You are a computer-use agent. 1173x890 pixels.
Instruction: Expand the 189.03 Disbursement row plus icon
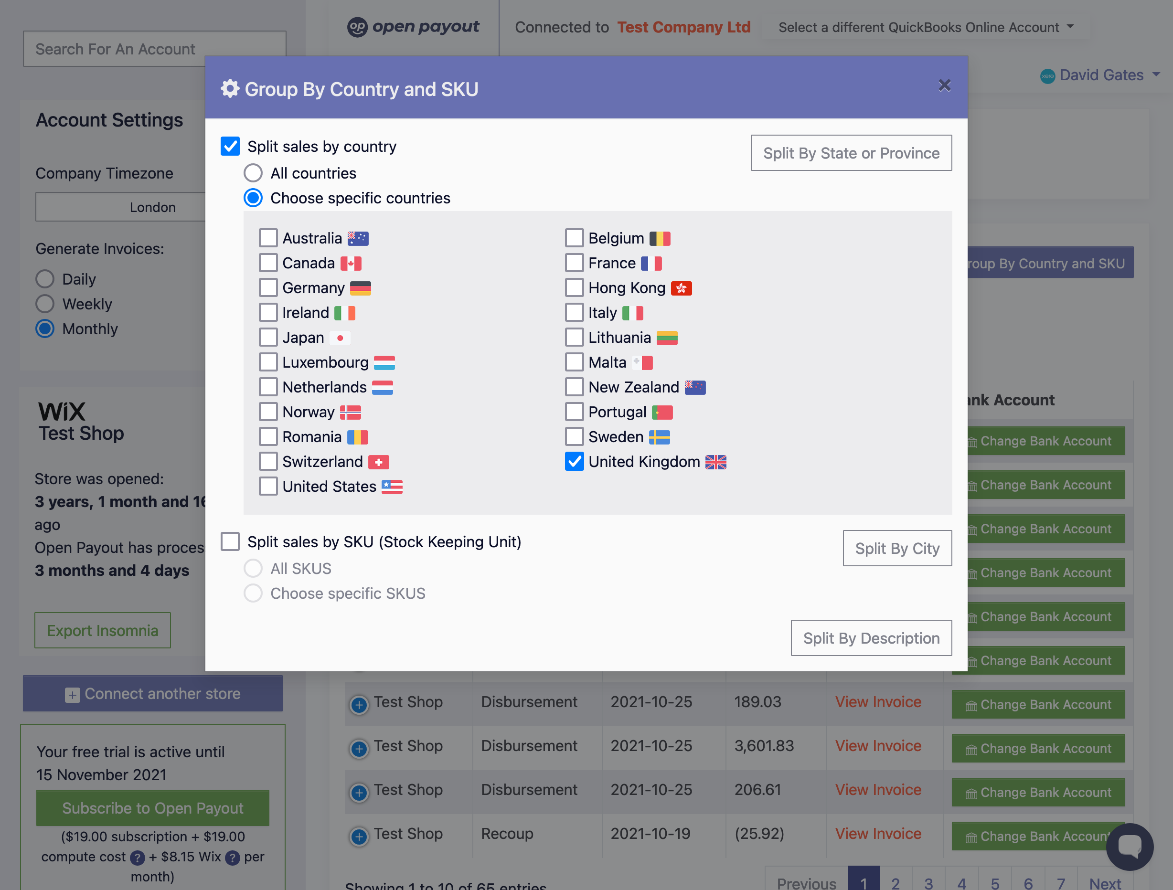click(359, 704)
